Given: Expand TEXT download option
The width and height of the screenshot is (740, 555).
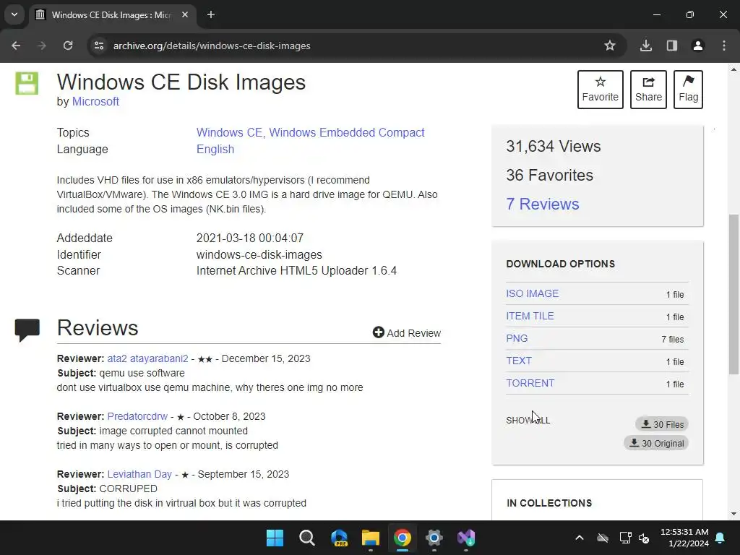Looking at the screenshot, I should (x=519, y=361).
